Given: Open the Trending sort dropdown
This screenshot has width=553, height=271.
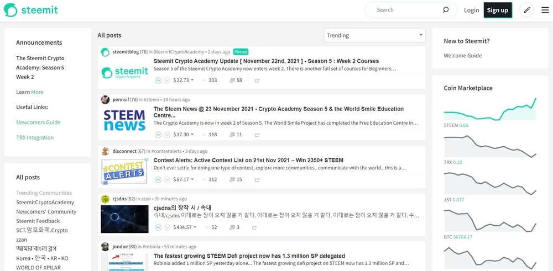Looking at the screenshot, I should [x=374, y=35].
